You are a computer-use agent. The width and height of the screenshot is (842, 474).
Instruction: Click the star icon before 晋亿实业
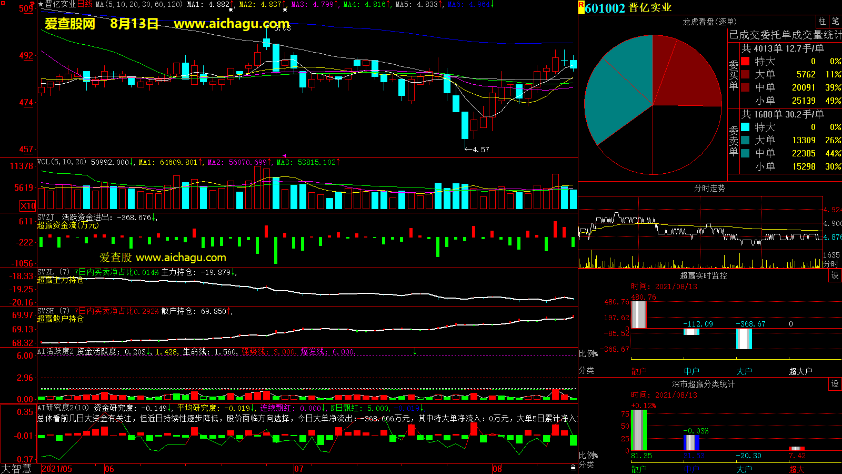pos(41,4)
